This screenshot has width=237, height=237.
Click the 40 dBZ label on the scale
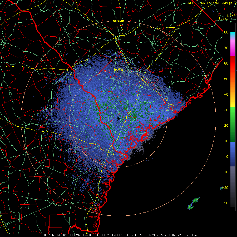pyautogui.click(x=226, y=95)
